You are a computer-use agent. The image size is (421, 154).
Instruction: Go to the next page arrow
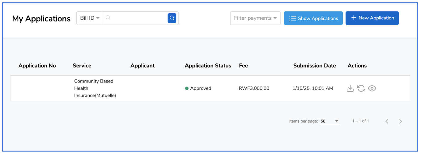(401, 121)
